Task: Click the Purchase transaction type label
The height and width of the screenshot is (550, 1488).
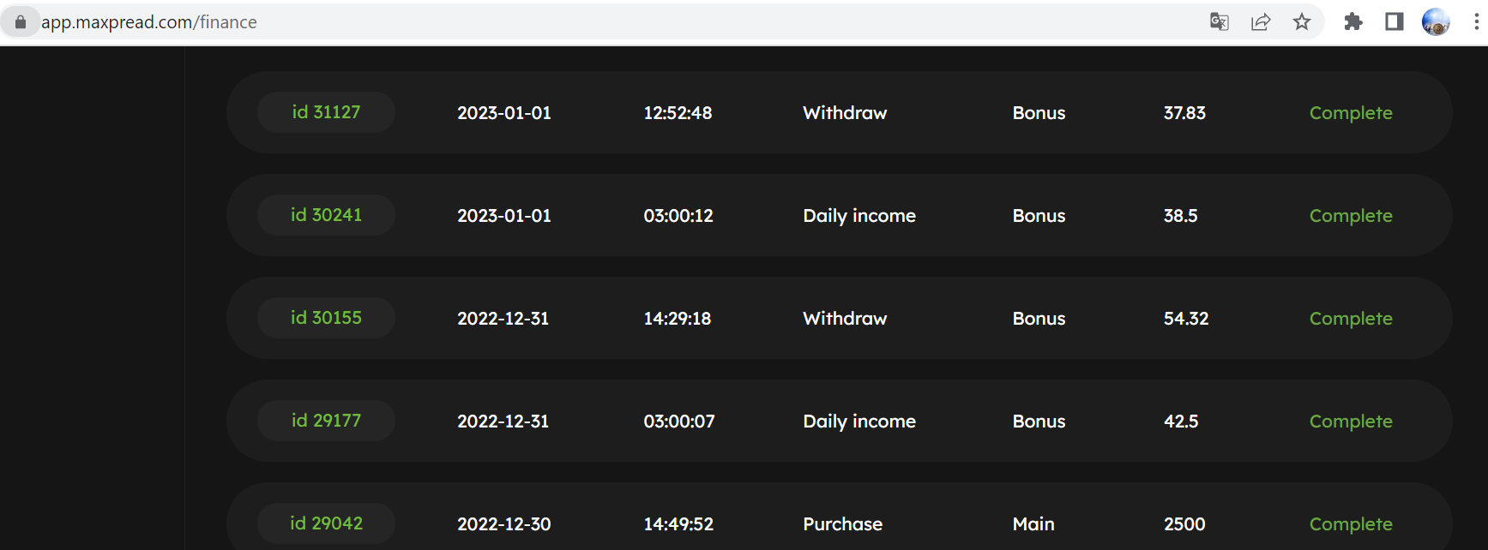Action: [842, 524]
